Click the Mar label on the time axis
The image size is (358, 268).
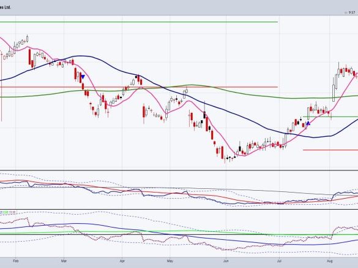pos(64,261)
